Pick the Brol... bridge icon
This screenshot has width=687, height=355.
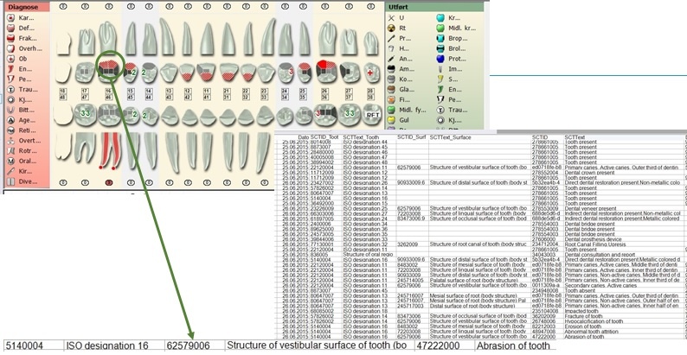[x=440, y=48]
